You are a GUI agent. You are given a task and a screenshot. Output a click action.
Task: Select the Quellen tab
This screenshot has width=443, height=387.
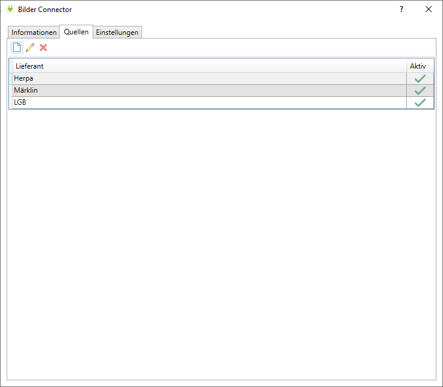(x=76, y=32)
